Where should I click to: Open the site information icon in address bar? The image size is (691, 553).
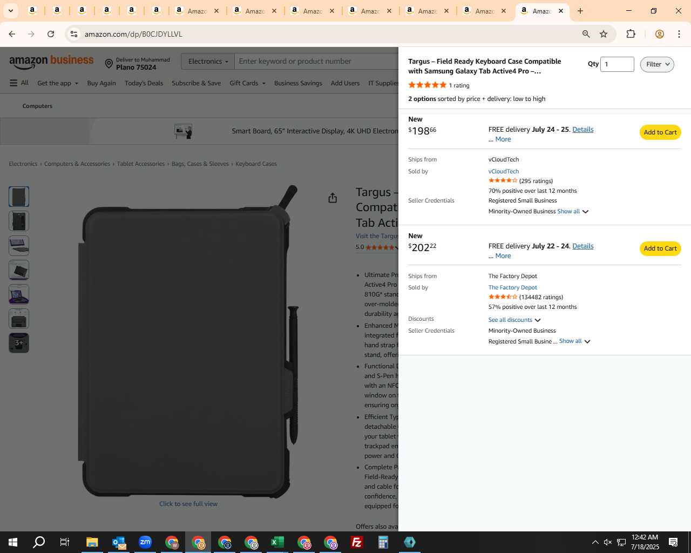[74, 34]
